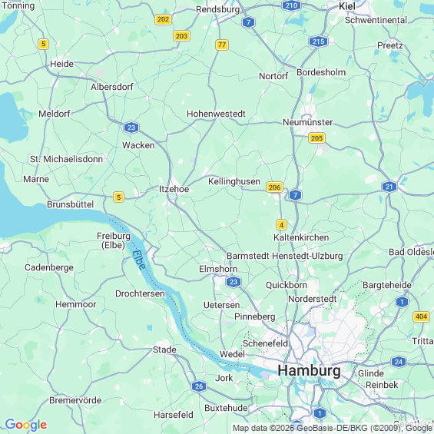434x434 pixels.
Task: Select the Brunsbüttel town label
Action: point(71,204)
